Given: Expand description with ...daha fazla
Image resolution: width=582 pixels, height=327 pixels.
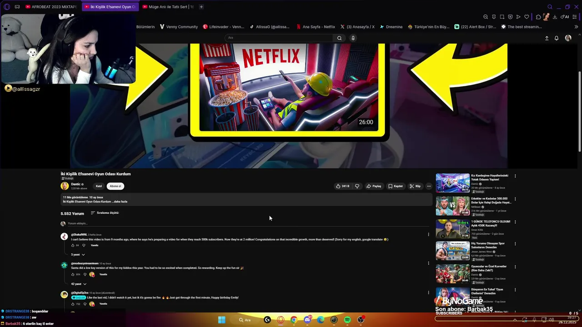Looking at the screenshot, I should point(119,202).
